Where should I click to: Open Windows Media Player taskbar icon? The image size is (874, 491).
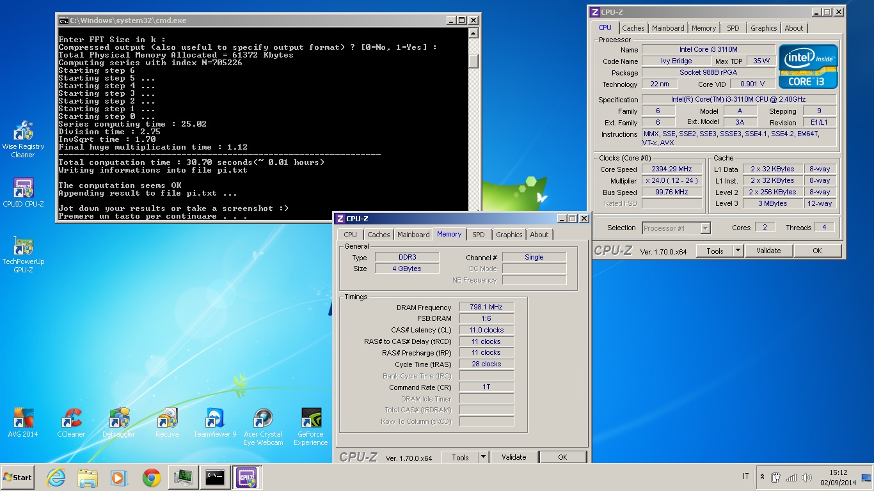118,478
